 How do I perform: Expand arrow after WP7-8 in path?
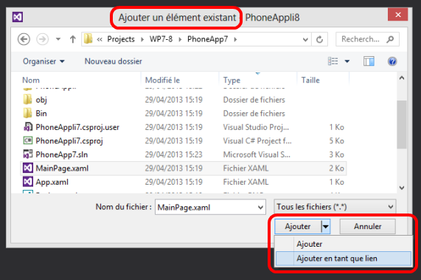[x=180, y=40]
